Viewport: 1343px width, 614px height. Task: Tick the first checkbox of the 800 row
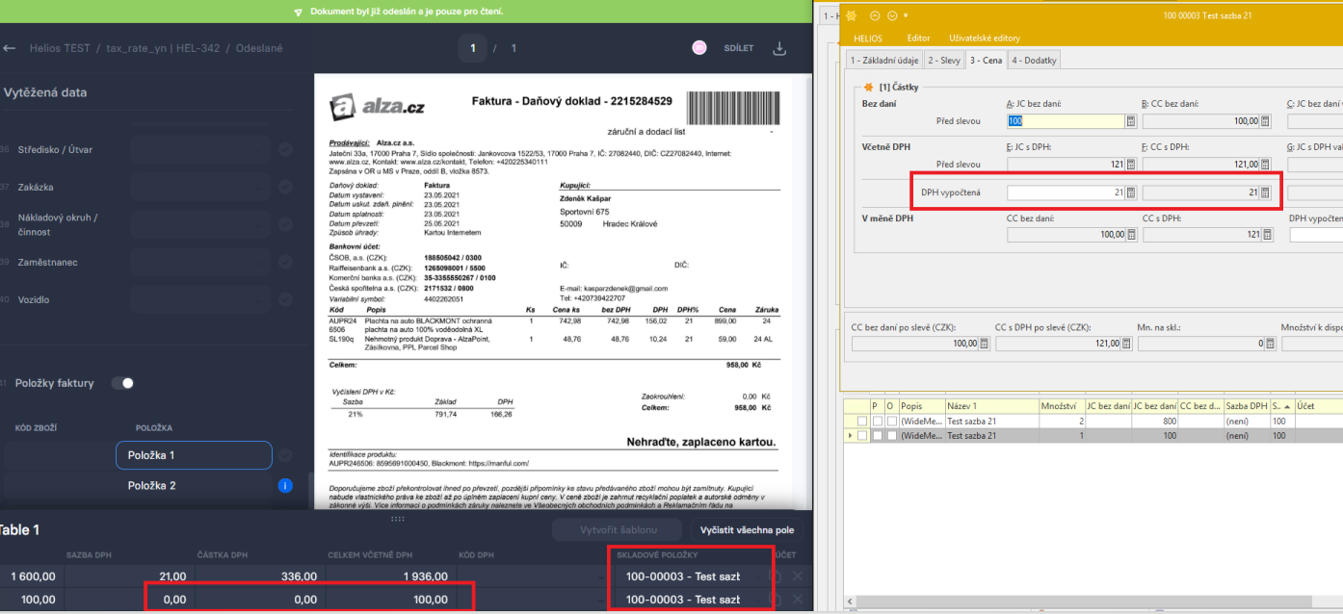click(861, 422)
